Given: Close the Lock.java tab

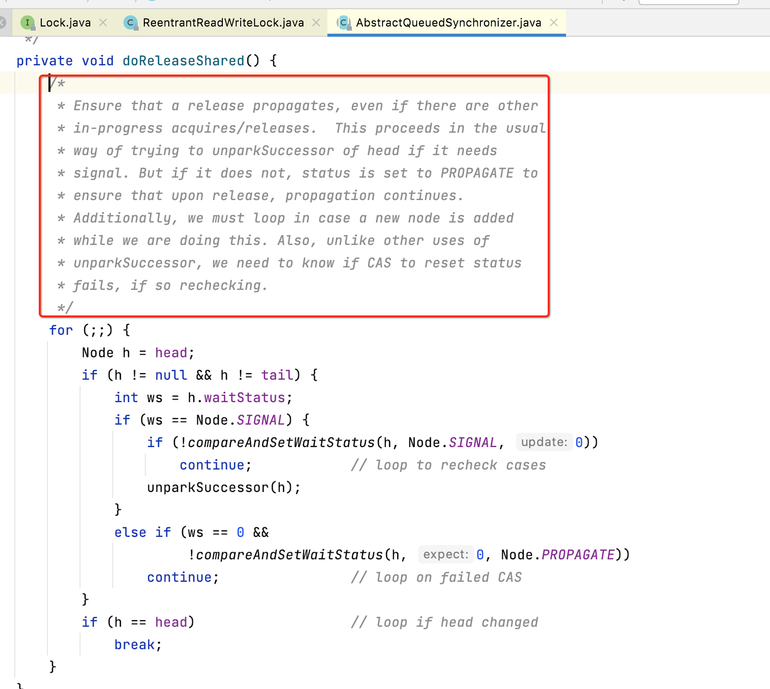Looking at the screenshot, I should point(103,22).
